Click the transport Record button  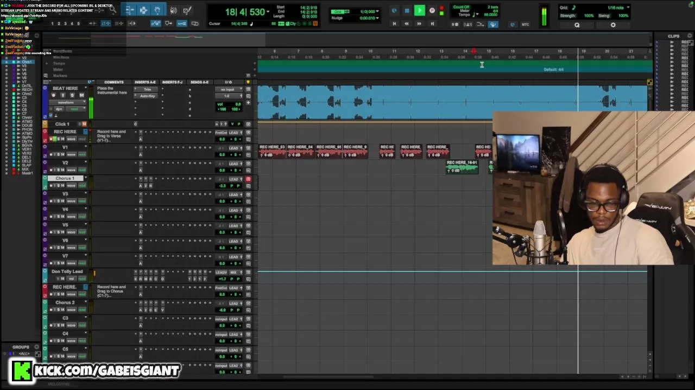click(432, 10)
